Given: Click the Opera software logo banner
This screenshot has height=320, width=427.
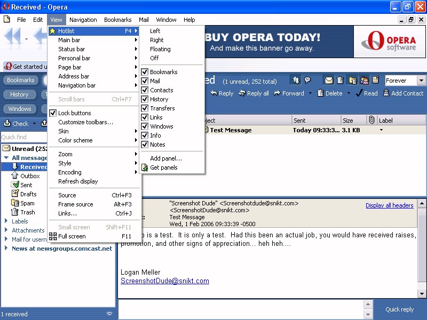Looking at the screenshot, I should (x=390, y=42).
